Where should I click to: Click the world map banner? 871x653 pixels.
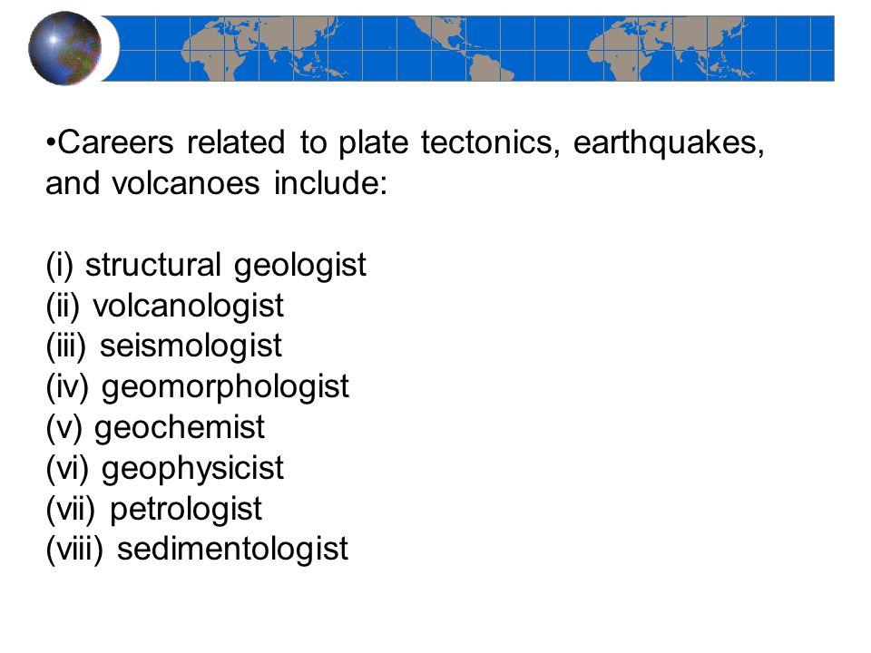tap(468, 48)
